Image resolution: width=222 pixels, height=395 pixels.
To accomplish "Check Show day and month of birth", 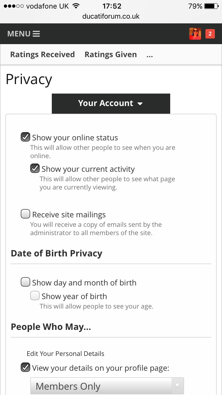I will click(25, 282).
